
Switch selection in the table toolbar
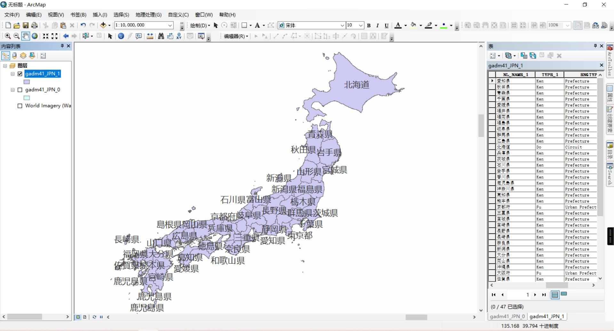point(533,56)
